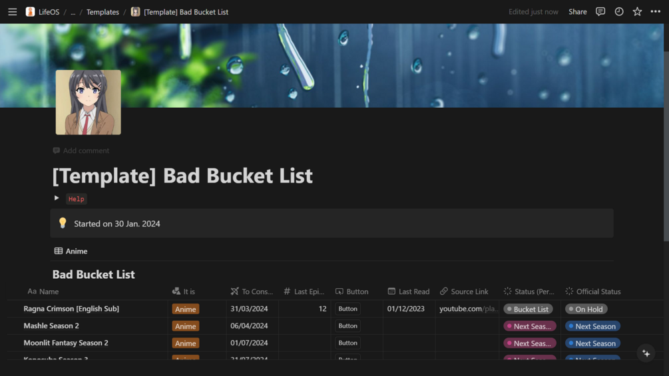Click the Started on 30 Jan. 2024 text

[117, 224]
